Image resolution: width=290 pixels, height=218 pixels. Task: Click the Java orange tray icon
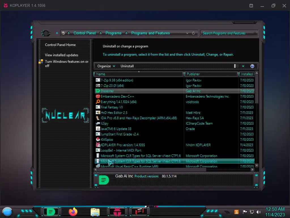click(x=236, y=212)
